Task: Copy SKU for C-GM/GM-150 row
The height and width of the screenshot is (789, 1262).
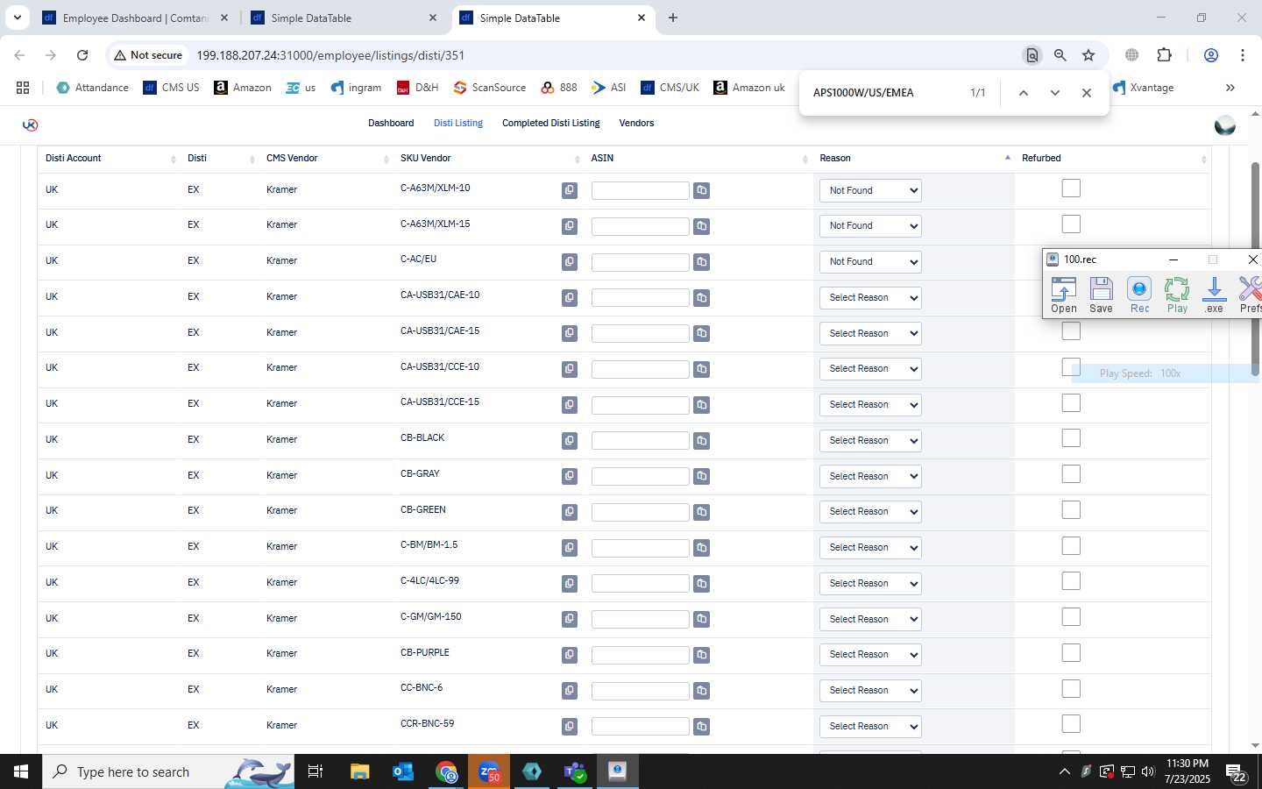Action: (570, 619)
